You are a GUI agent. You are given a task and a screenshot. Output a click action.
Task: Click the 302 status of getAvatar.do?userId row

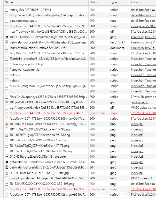tap(92, 42)
